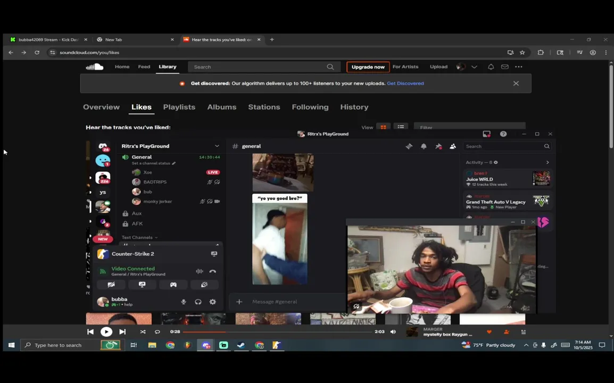Open SoundCloud Playlists tab
The width and height of the screenshot is (614, 383).
[x=179, y=107]
